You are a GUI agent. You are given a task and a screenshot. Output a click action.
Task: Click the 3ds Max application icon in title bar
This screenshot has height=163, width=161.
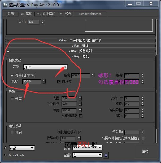[x=5, y=5]
